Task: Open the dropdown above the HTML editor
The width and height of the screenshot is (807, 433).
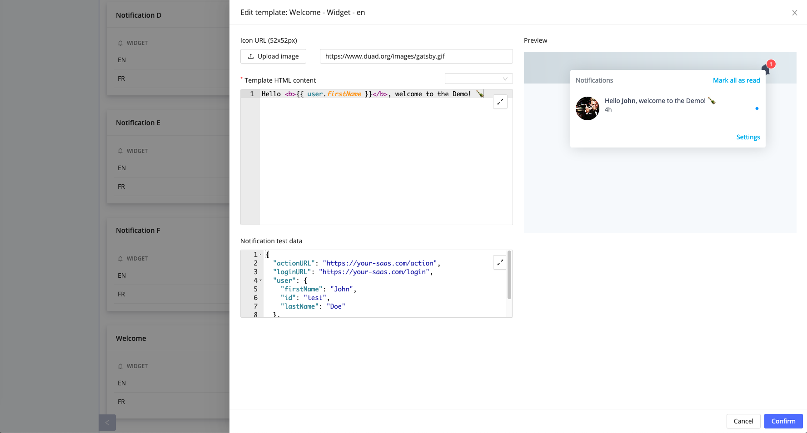Action: click(478, 79)
